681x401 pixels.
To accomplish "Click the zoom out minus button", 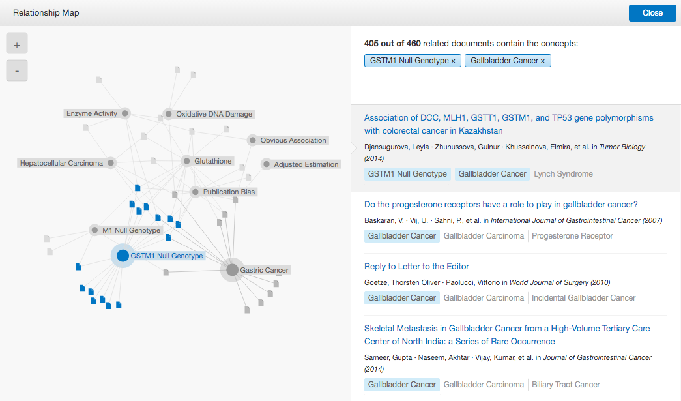I will [x=17, y=70].
